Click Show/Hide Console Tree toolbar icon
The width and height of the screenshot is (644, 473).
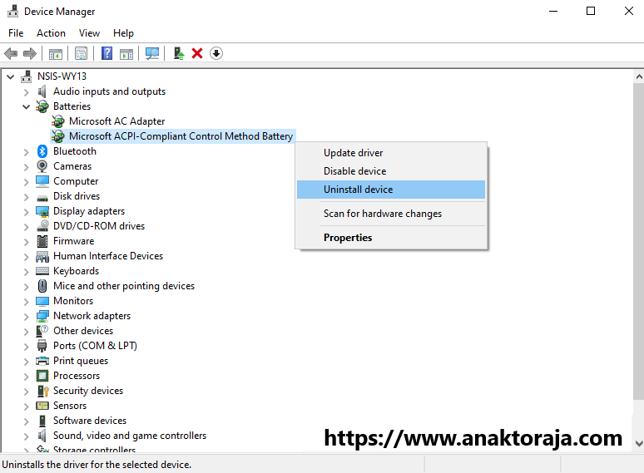point(56,54)
